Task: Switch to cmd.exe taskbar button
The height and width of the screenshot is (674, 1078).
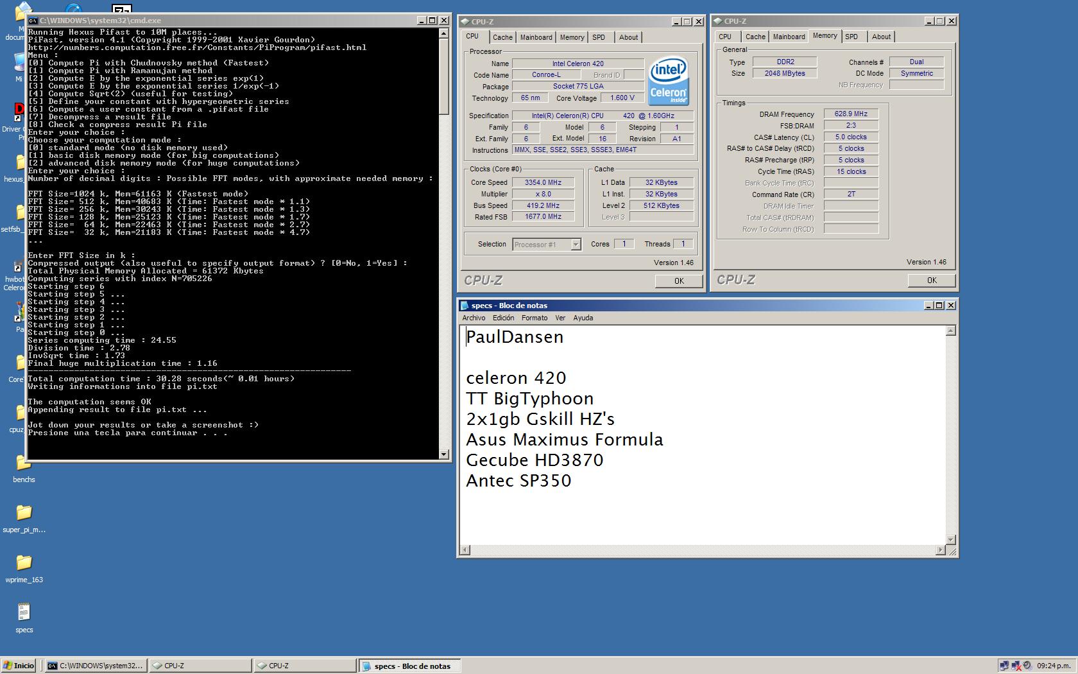Action: click(x=96, y=666)
